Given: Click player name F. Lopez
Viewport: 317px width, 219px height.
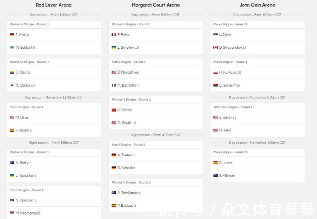Looking at the screenshot, I should (226, 163).
